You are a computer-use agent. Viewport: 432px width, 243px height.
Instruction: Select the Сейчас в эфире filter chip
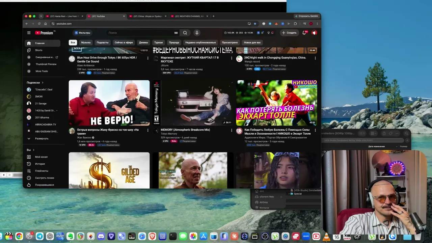tap(124, 43)
